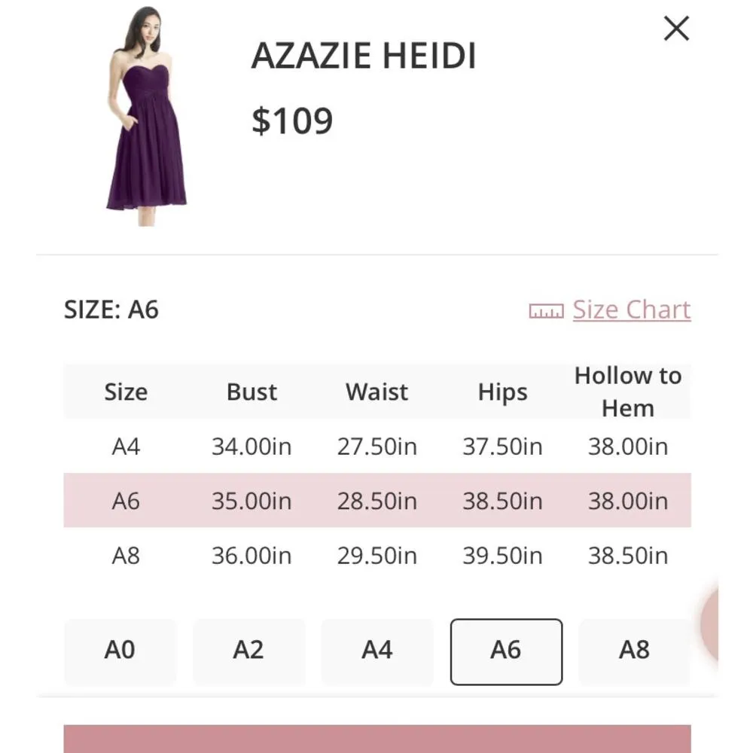Open the Size Chart link
The width and height of the screenshot is (753, 753).
pos(630,309)
